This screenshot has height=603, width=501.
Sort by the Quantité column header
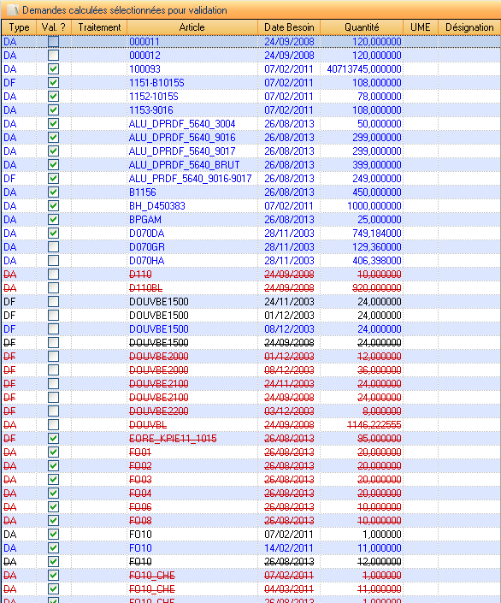pos(362,27)
